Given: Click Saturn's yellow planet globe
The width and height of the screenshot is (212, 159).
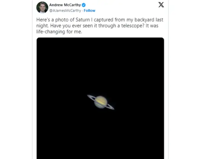Looking at the screenshot, I should click(x=101, y=102).
